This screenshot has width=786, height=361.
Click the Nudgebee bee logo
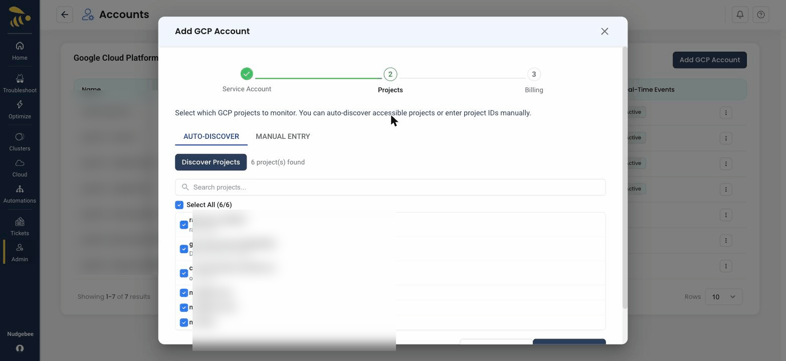point(20,17)
